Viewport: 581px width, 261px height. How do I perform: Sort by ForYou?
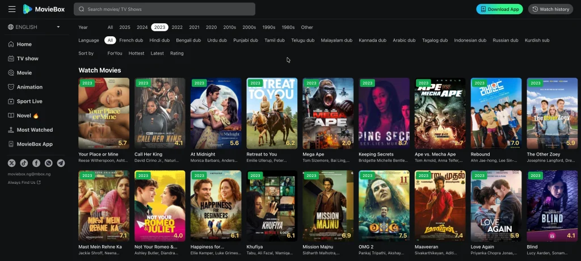pos(115,53)
